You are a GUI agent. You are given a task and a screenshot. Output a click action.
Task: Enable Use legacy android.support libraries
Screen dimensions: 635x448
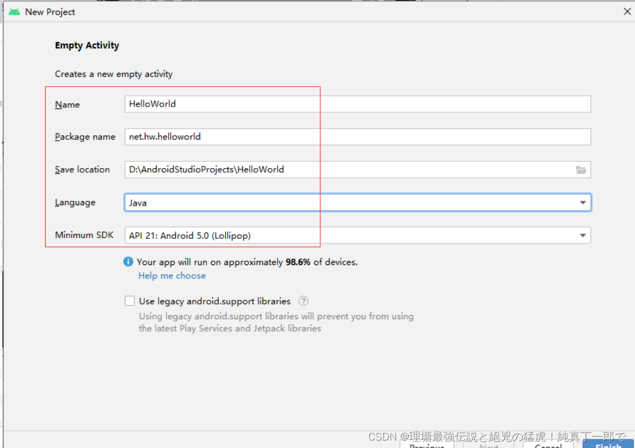(129, 300)
